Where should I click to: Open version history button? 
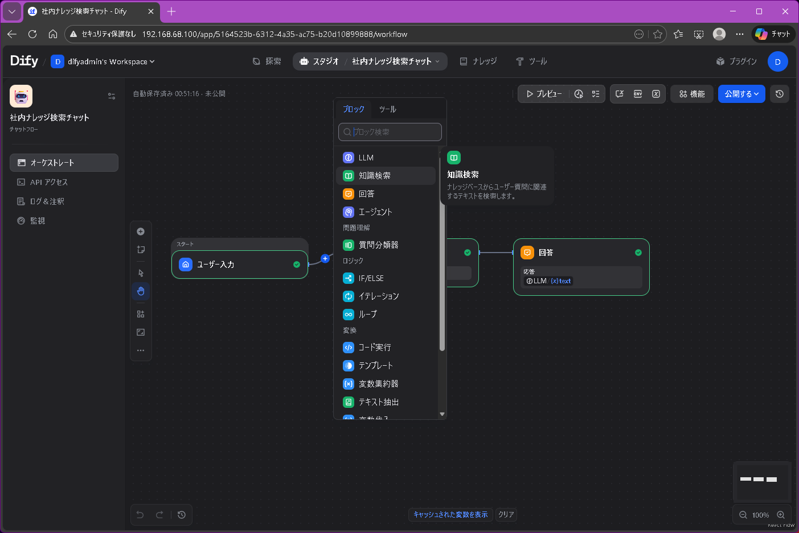pos(780,94)
